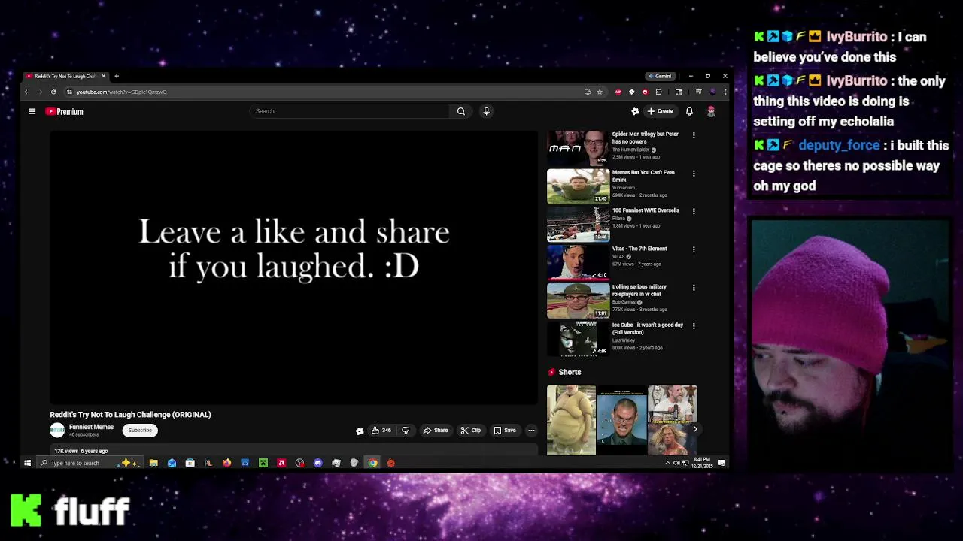Open options for trolling serious military roleplayers video
The height and width of the screenshot is (541, 963).
pyautogui.click(x=694, y=288)
